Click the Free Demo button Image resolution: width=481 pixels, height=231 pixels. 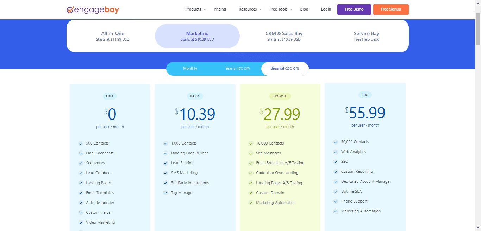(354, 9)
